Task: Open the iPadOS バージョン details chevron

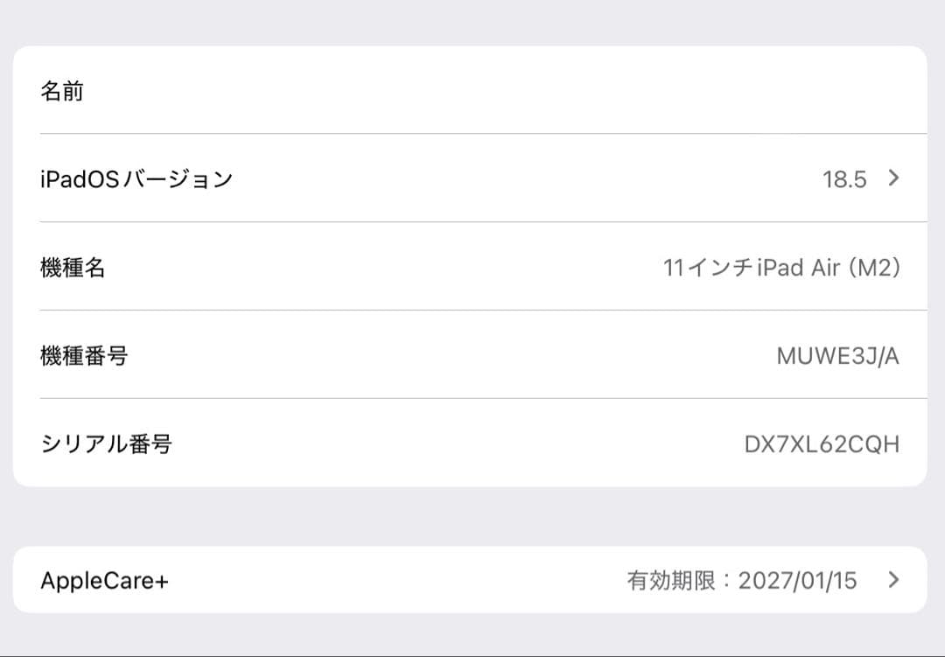Action: point(892,178)
